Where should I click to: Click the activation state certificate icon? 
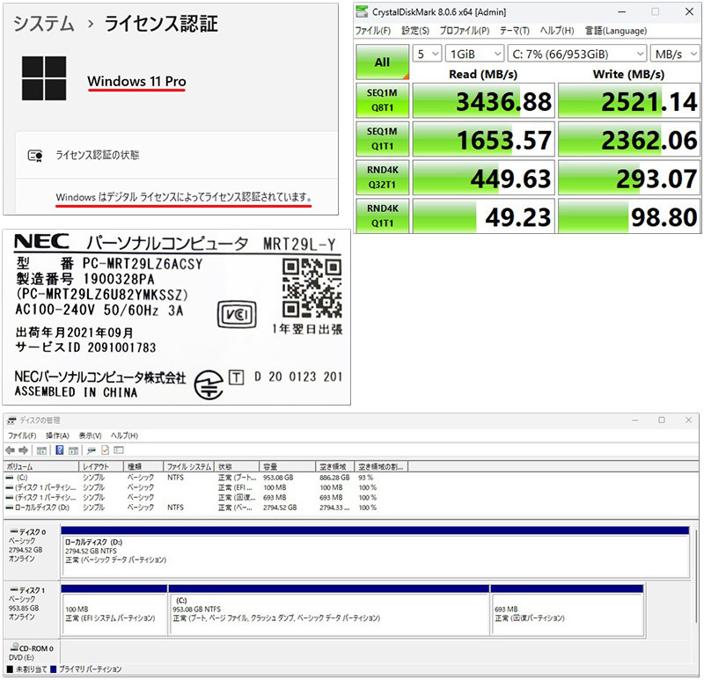(x=35, y=156)
